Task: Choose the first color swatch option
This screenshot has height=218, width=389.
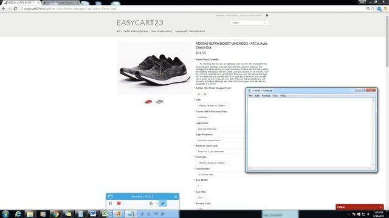Action: (199, 94)
